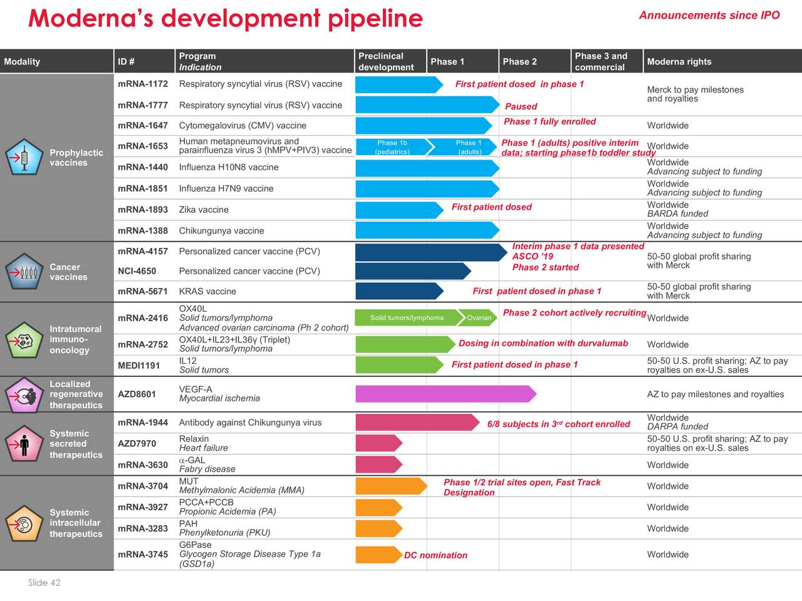Click the Phase 1b (pediatrics) progress arrow

394,147
